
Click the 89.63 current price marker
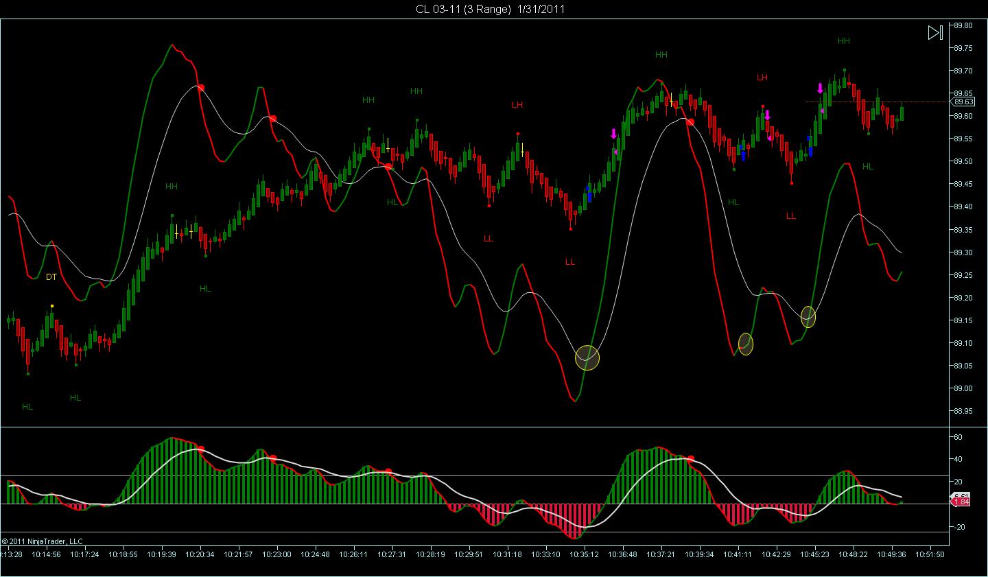963,102
